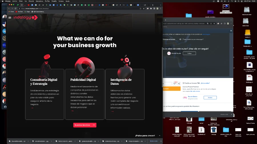The width and height of the screenshot is (257, 144).
Task: Expand options for the .webp download item
Action: tap(75, 141)
